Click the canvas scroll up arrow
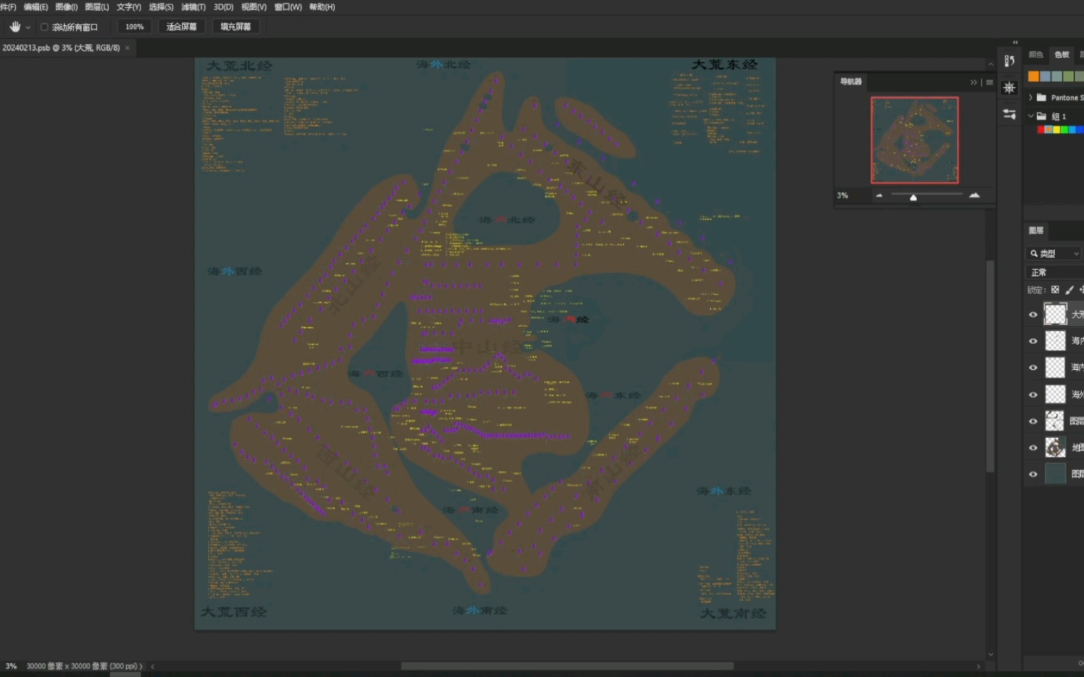Screen dimensions: 1084x677 tap(991, 64)
